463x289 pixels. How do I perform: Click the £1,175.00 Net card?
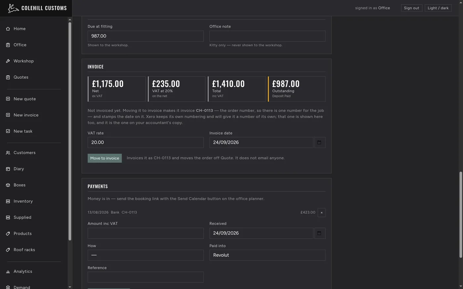116,89
